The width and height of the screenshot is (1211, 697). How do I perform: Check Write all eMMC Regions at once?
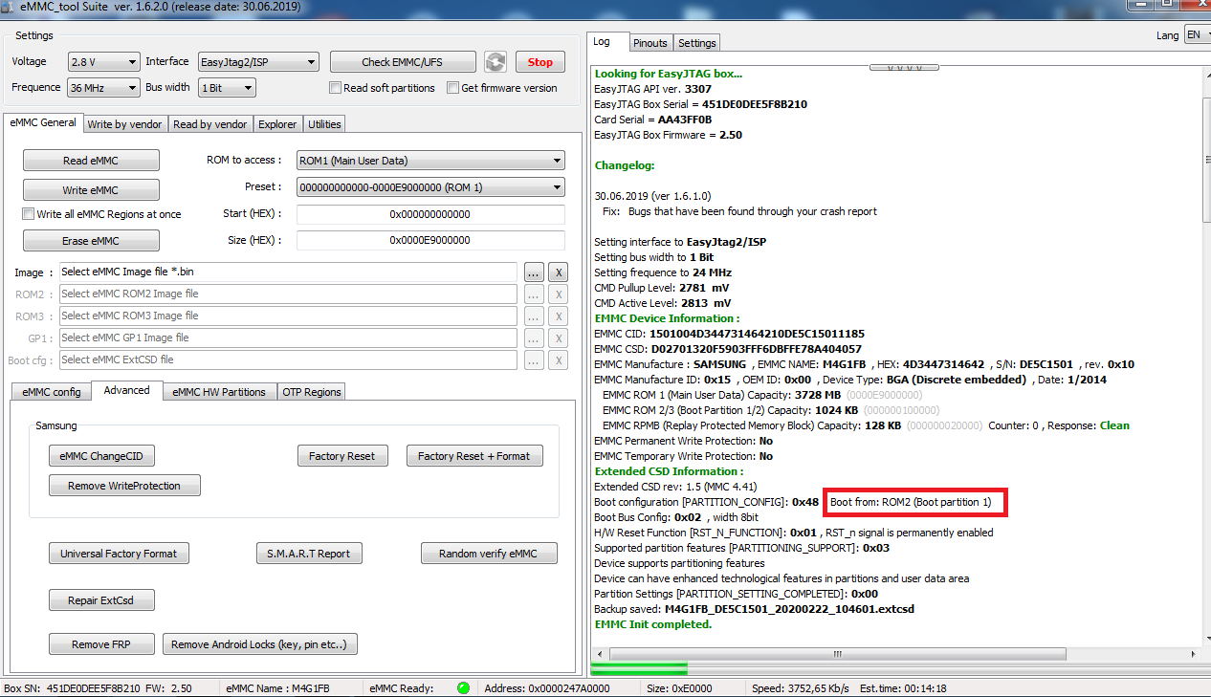pos(29,214)
